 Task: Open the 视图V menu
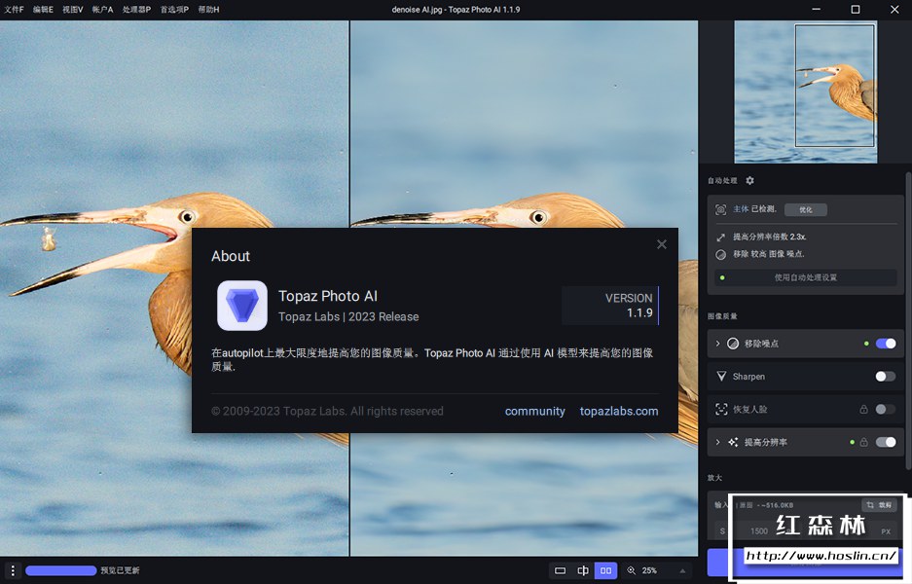[x=73, y=10]
